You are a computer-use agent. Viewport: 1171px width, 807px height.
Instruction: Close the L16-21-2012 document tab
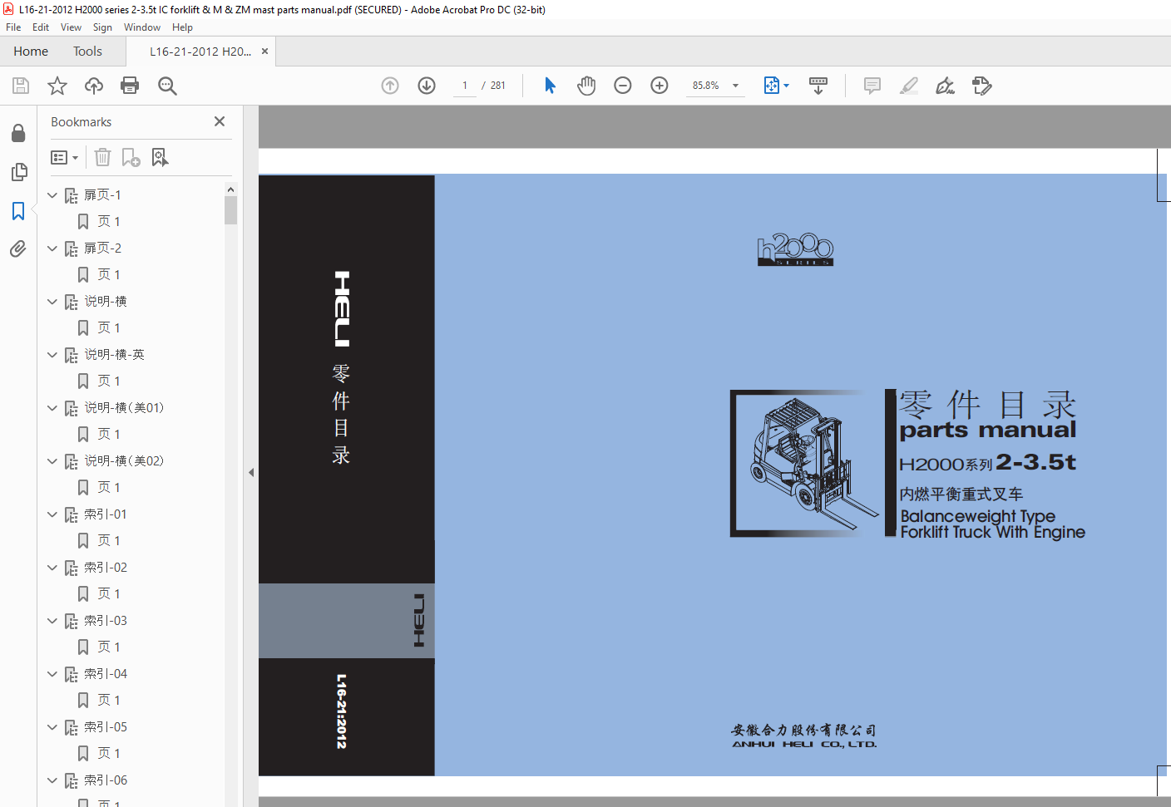pos(264,52)
